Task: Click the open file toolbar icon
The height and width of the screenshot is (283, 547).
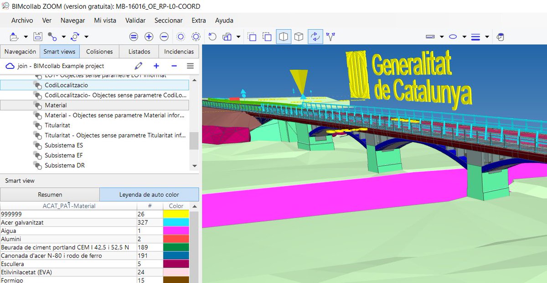Action: [x=14, y=37]
